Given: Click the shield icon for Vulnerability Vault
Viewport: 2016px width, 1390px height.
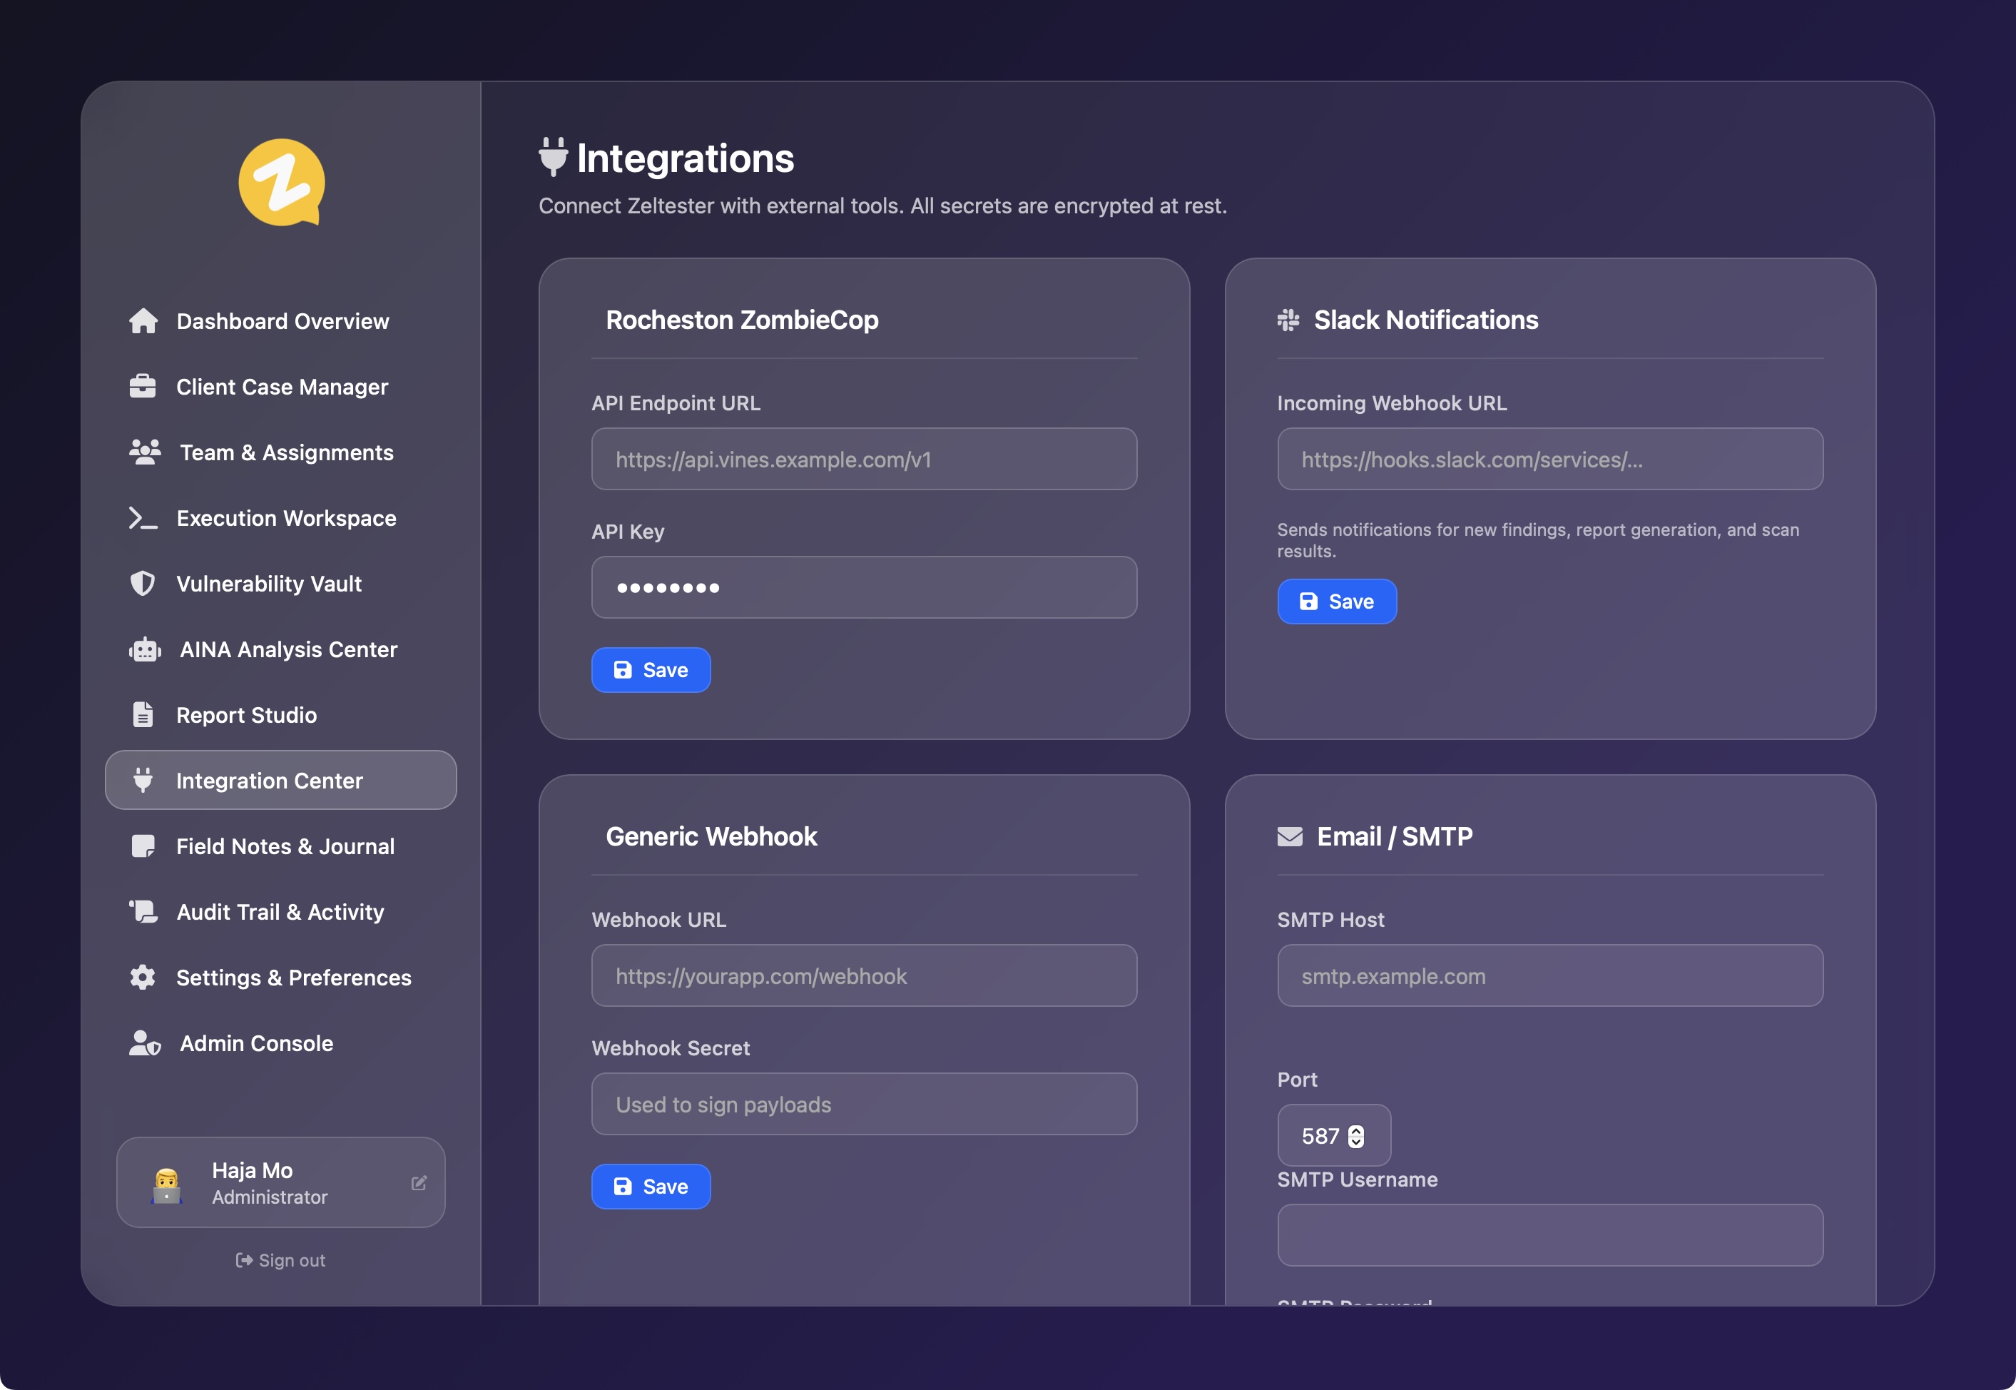Looking at the screenshot, I should coord(143,584).
